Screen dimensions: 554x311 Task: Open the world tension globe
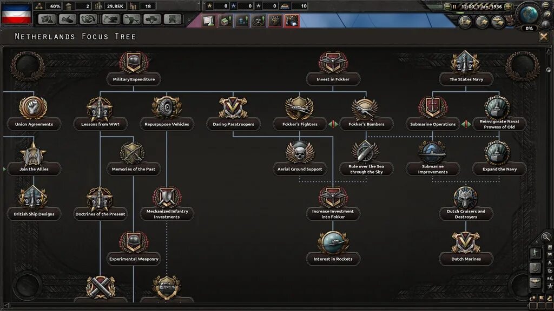point(529,16)
